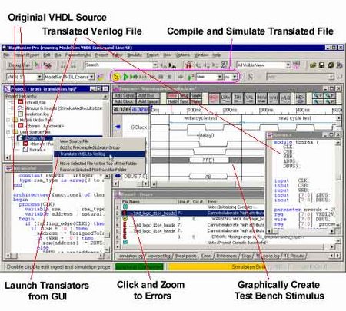
Task: Collapse the Models Under Test tree node
Action: 8,120
